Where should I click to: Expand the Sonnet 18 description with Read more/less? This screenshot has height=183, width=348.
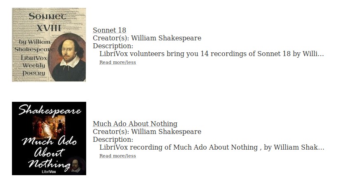tap(118, 62)
